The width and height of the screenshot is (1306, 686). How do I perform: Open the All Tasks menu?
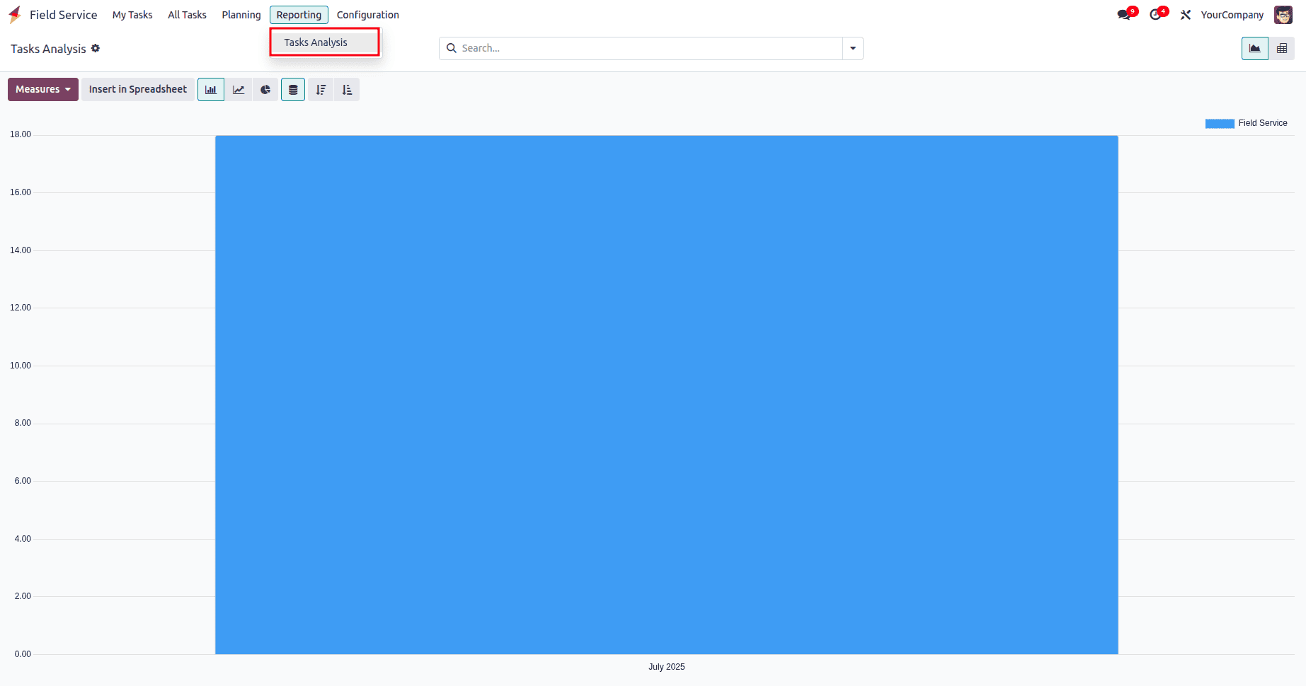click(187, 15)
